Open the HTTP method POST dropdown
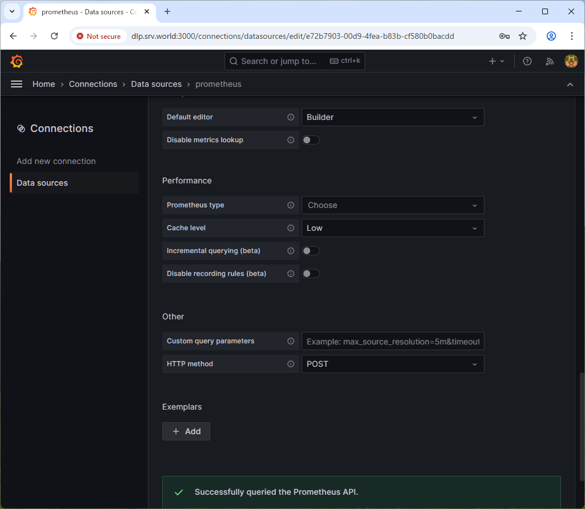Image resolution: width=585 pixels, height=509 pixels. coord(393,364)
